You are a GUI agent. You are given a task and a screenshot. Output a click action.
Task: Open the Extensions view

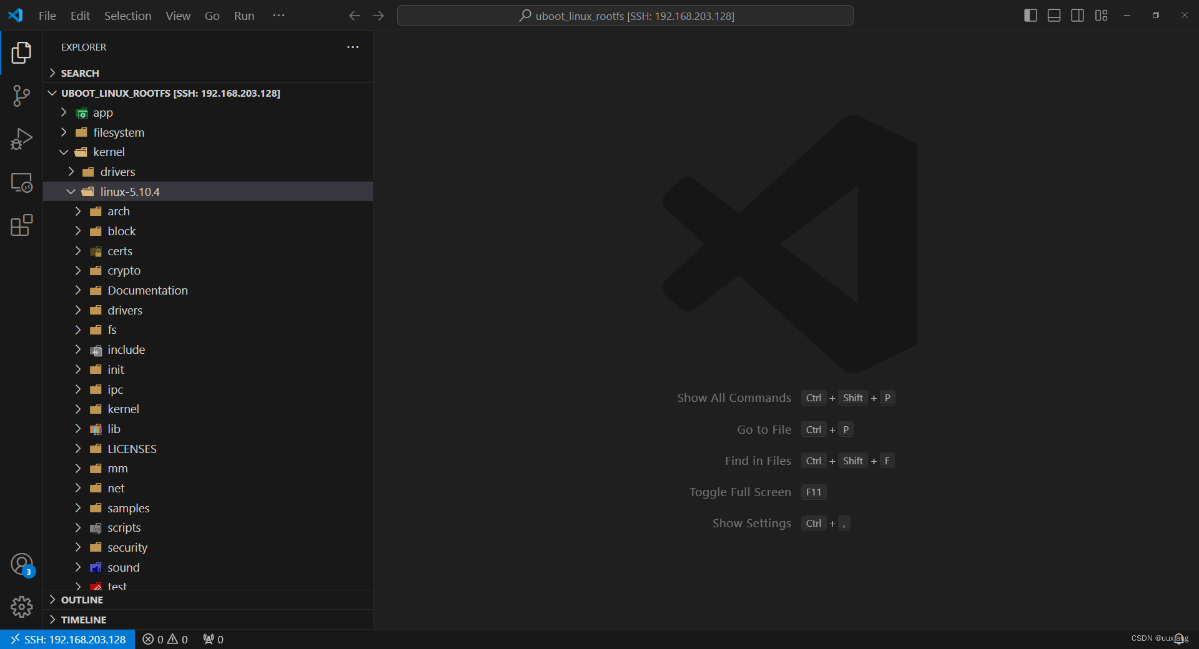(22, 225)
